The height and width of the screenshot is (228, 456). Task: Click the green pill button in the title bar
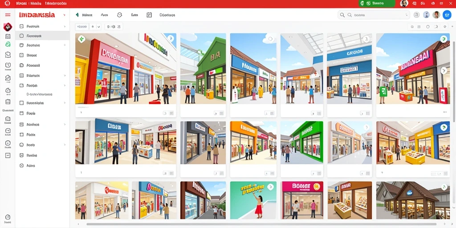point(377,4)
